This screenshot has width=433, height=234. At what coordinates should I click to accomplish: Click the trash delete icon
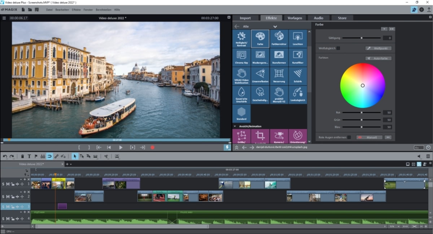22,156
